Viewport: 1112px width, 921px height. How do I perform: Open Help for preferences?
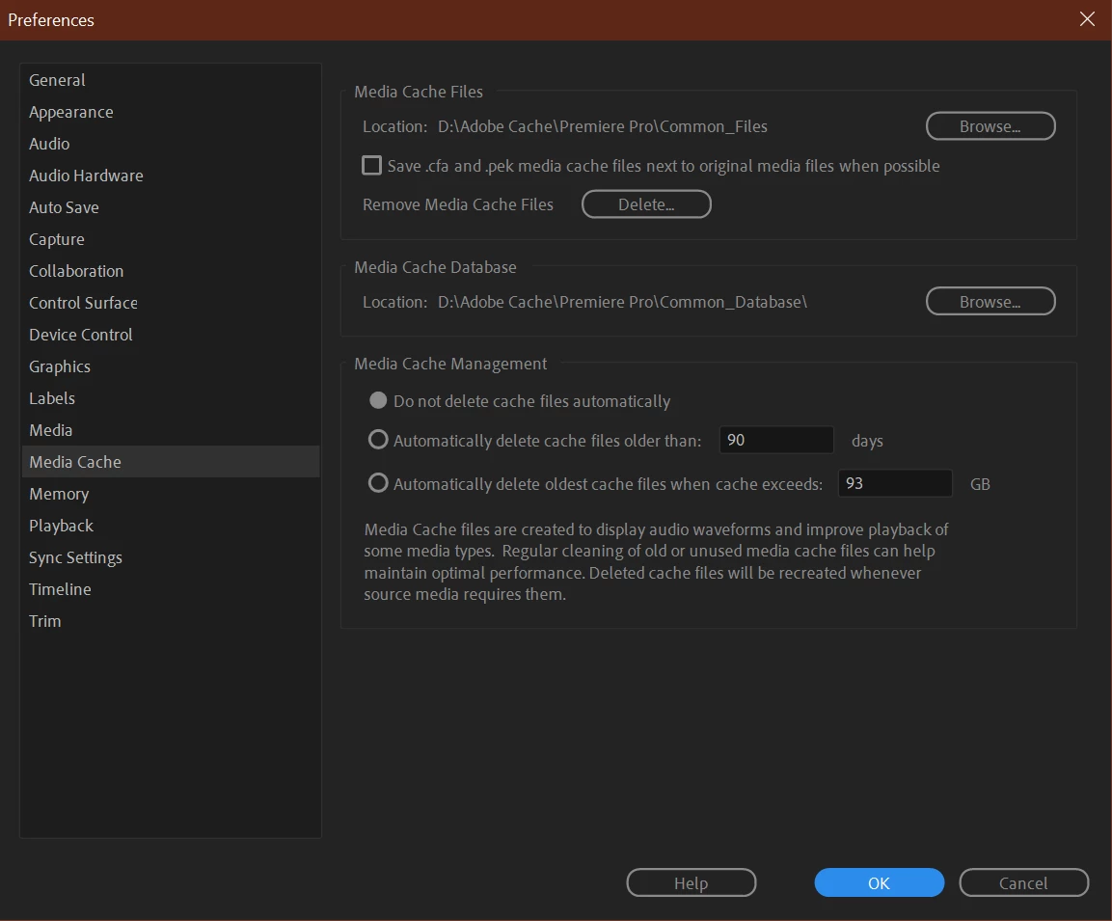(x=691, y=882)
